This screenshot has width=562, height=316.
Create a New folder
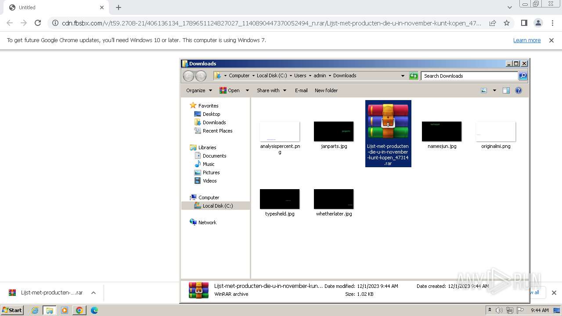pos(326,90)
